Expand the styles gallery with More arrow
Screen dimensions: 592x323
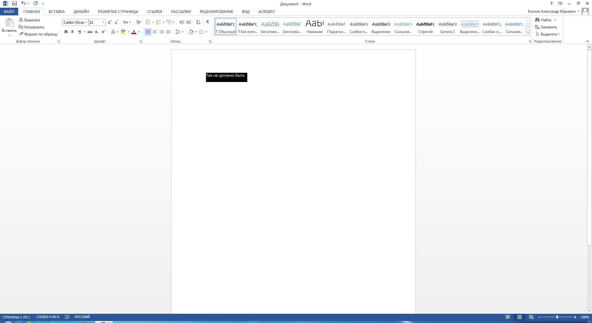528,33
